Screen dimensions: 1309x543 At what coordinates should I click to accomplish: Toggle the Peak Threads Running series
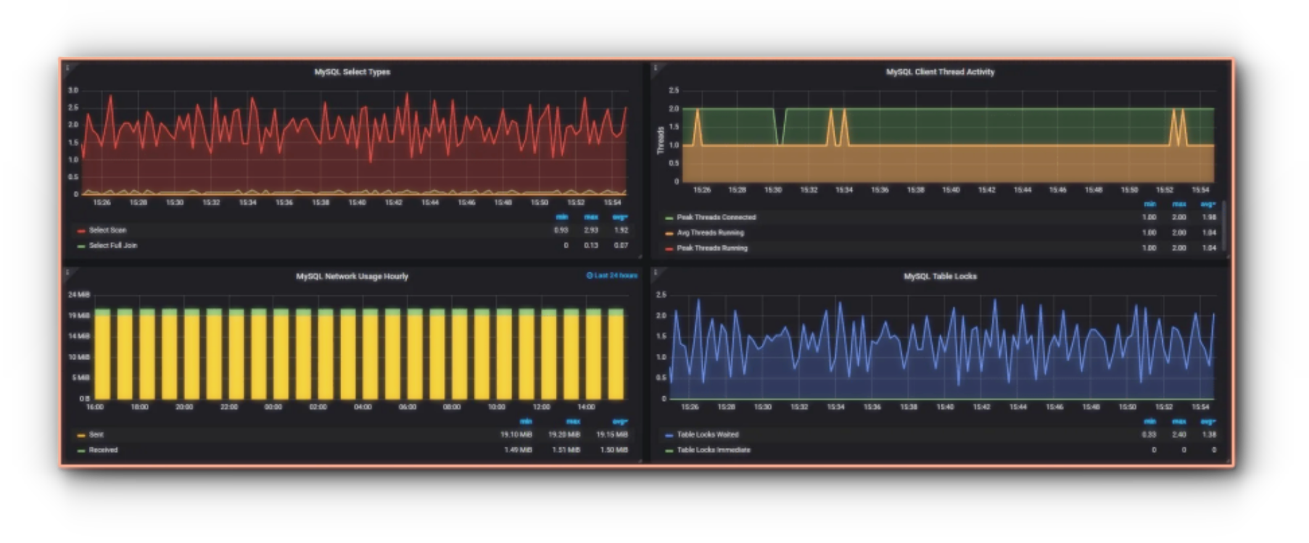(x=712, y=248)
